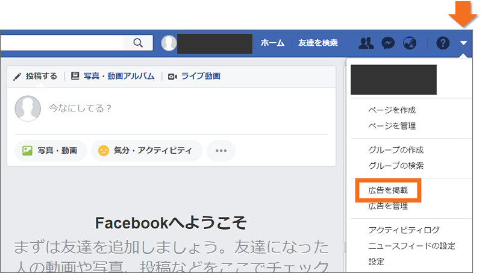Choose ページを管理 from the menu
The height and width of the screenshot is (273, 482).
(392, 126)
